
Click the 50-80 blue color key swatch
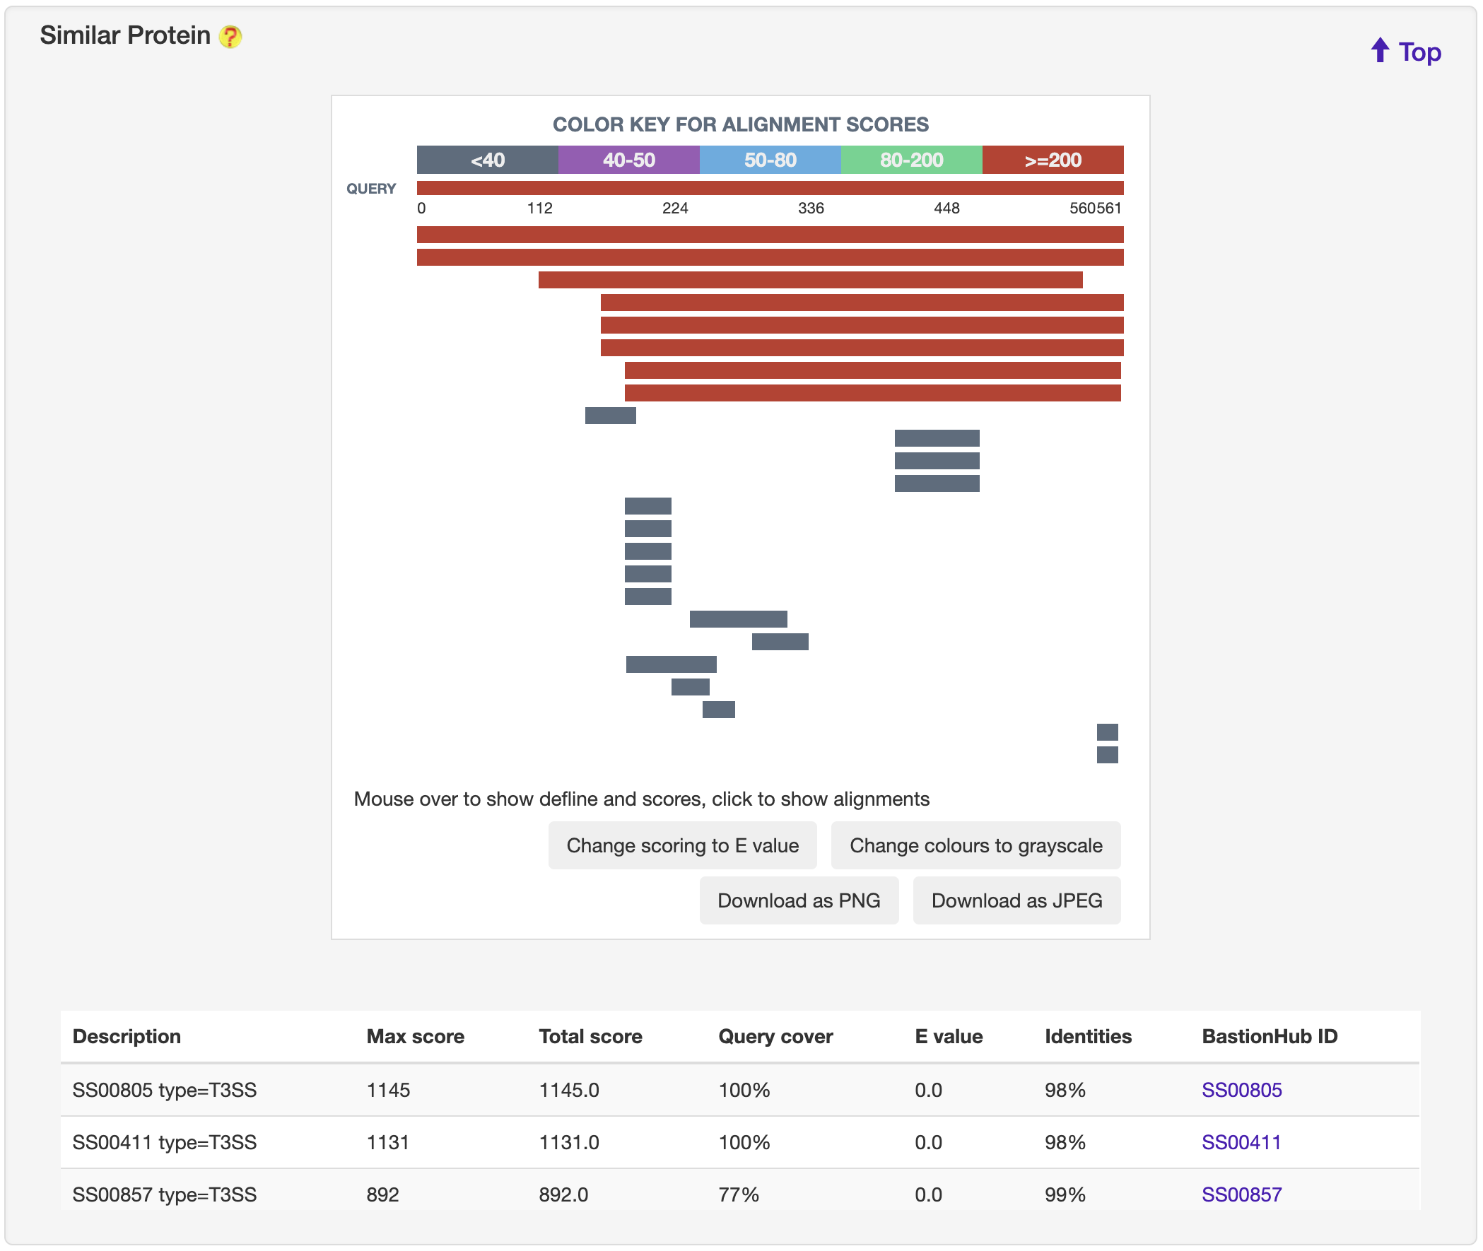coord(770,160)
